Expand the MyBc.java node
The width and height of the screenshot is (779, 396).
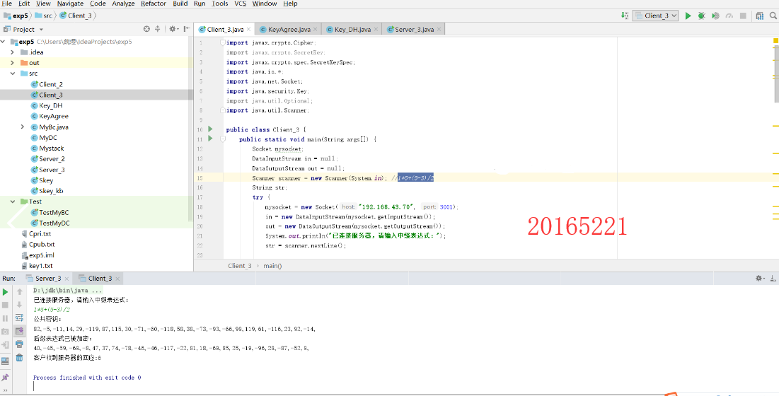pos(23,127)
